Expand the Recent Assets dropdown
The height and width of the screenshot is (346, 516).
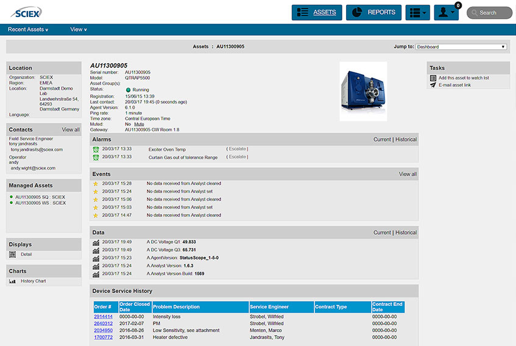pyautogui.click(x=28, y=29)
